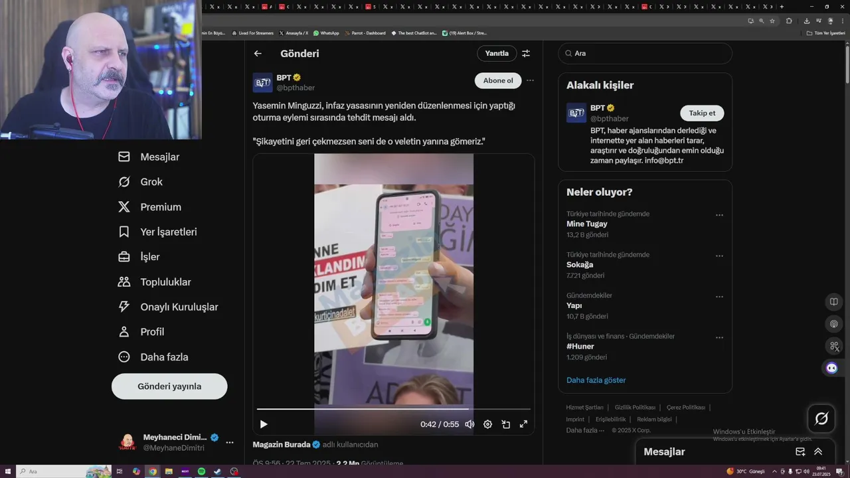Open Windows Start menu
The image size is (850, 478).
(x=7, y=471)
